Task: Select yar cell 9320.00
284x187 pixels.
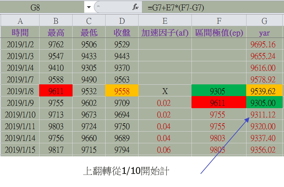Action: (x=264, y=126)
